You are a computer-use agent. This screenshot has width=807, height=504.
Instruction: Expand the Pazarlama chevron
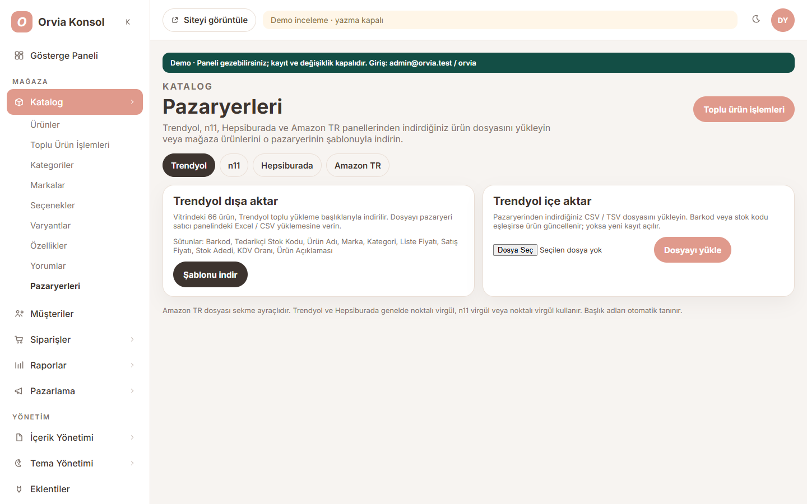pyautogui.click(x=132, y=391)
